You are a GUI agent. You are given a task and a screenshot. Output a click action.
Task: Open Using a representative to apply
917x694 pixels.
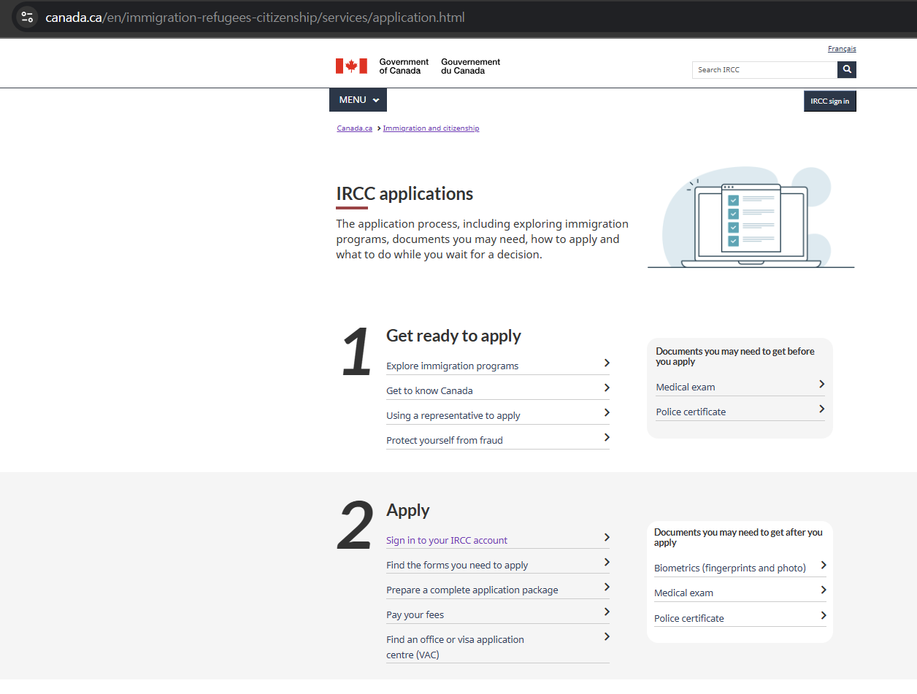pos(453,415)
